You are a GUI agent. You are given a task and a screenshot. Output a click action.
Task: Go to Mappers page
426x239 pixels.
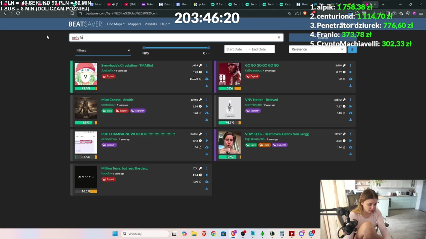[134, 24]
